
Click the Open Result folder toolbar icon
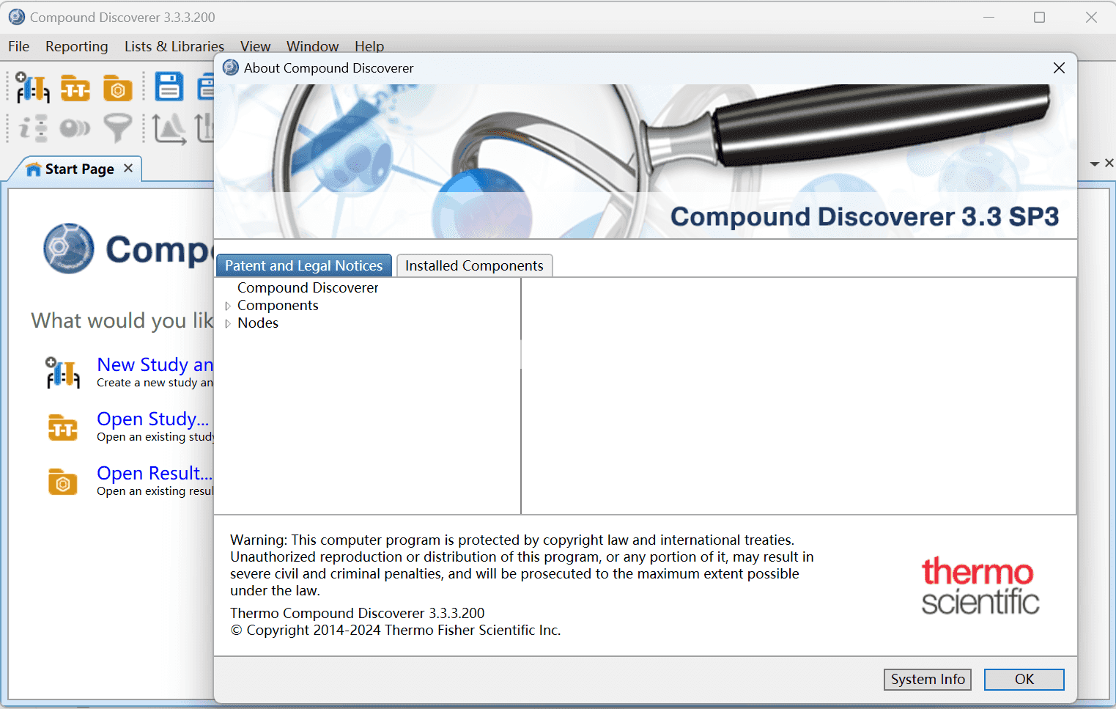pyautogui.click(x=117, y=88)
